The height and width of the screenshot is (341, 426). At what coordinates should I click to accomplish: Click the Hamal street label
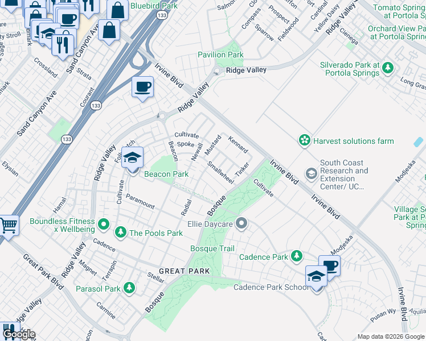(59, 205)
